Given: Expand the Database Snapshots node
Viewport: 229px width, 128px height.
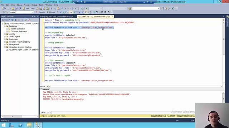Looking at the screenshot, I should pos(7,31).
